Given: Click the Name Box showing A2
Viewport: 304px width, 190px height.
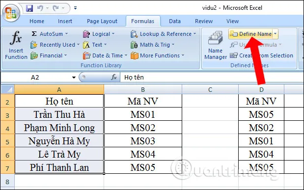Looking at the screenshot, I should 35,78.
